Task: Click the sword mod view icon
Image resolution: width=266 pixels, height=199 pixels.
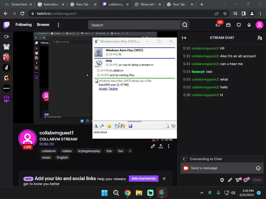Action: [230, 180]
